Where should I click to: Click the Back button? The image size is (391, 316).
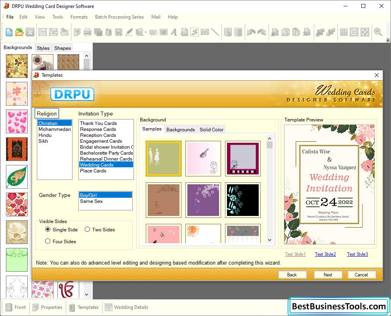point(292,274)
